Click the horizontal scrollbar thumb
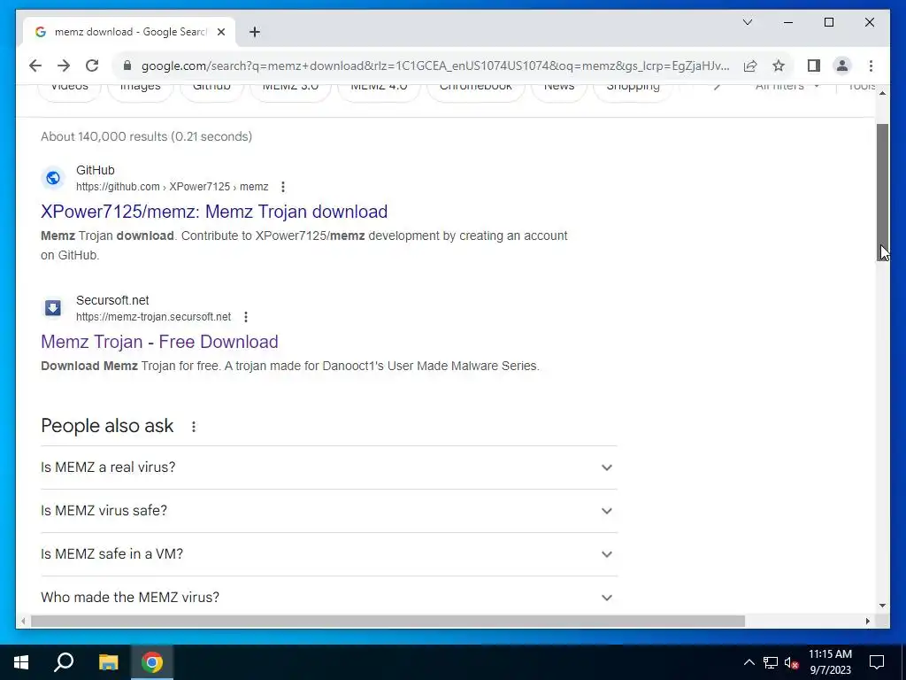This screenshot has height=680, width=906. click(x=388, y=621)
